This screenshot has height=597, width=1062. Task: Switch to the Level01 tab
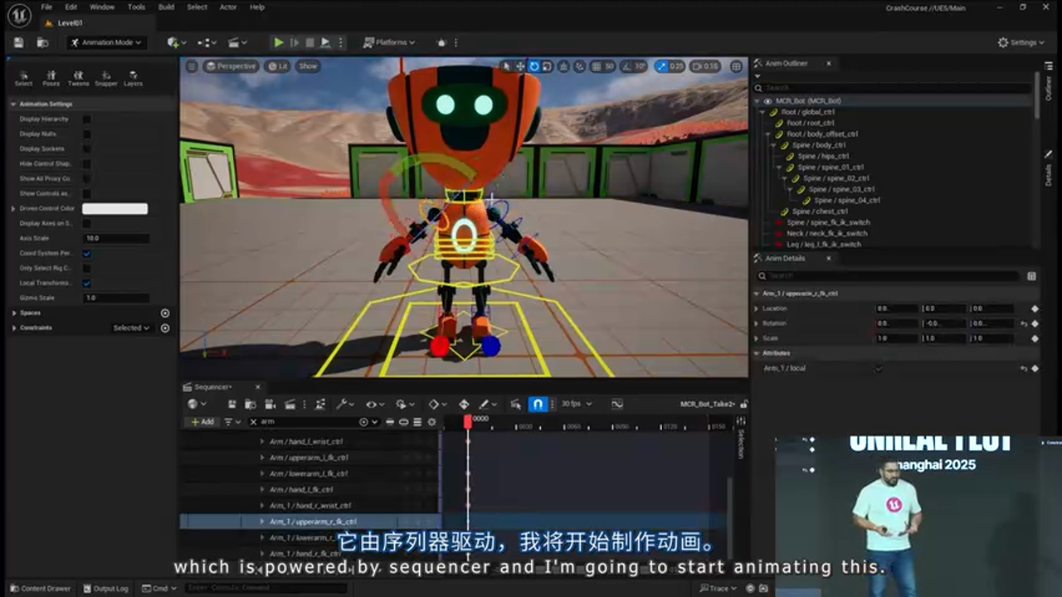tap(68, 24)
